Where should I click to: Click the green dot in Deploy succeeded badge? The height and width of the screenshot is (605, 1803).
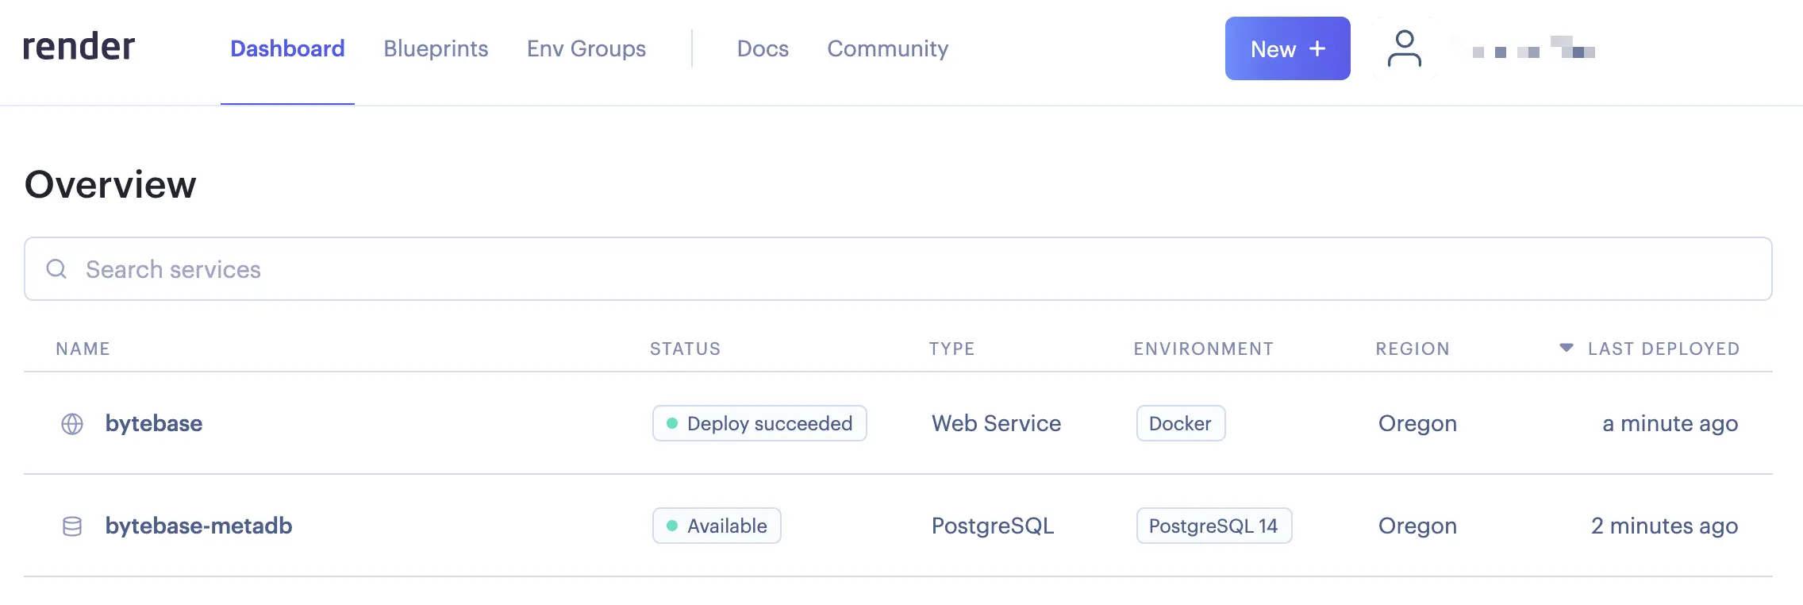tap(672, 423)
